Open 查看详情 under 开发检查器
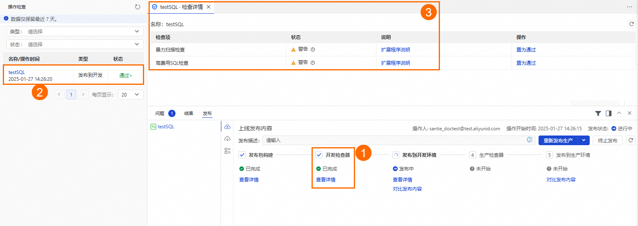Viewport: 638px width, 226px height. (x=326, y=180)
